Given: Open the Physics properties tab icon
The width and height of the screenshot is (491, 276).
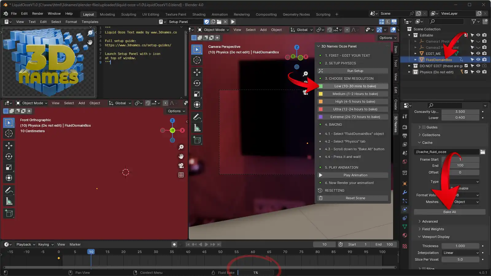Looking at the screenshot, I should [405, 209].
